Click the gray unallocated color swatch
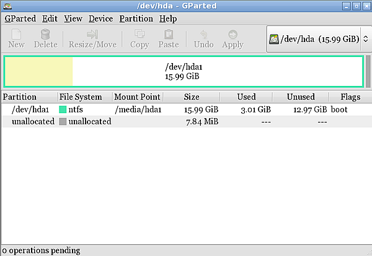Screen dimensions: 372x256 tap(63, 122)
